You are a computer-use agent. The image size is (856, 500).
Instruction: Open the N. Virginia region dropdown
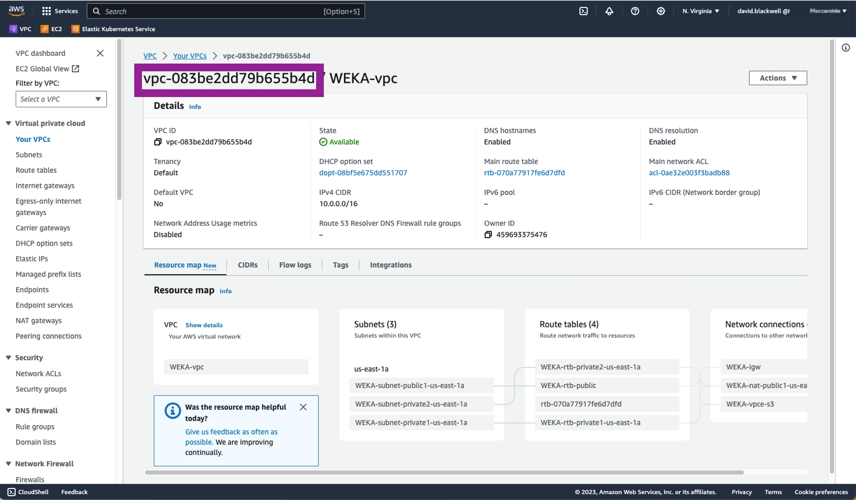(x=701, y=11)
